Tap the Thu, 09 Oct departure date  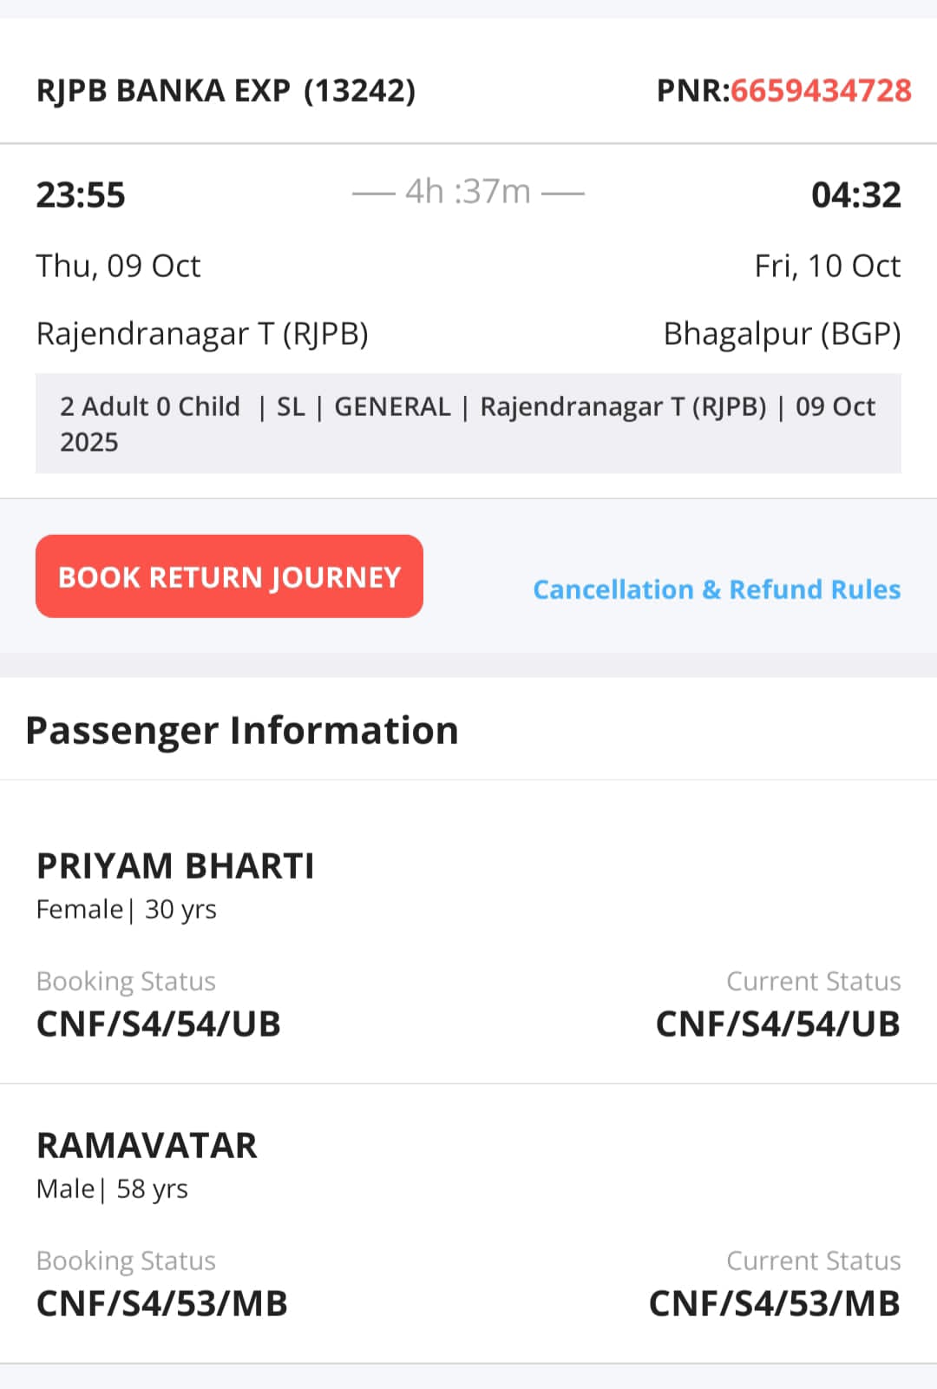(x=118, y=266)
